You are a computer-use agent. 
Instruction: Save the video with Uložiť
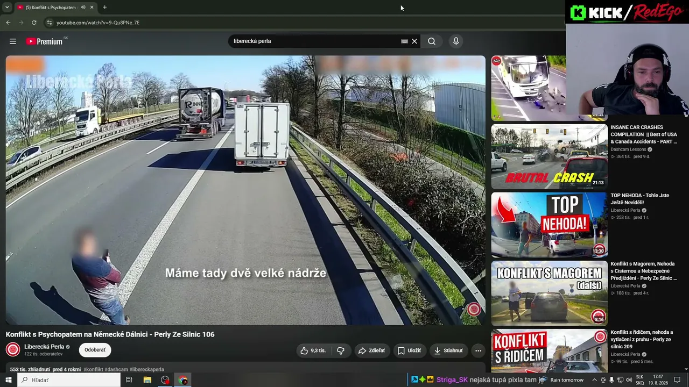tap(409, 350)
